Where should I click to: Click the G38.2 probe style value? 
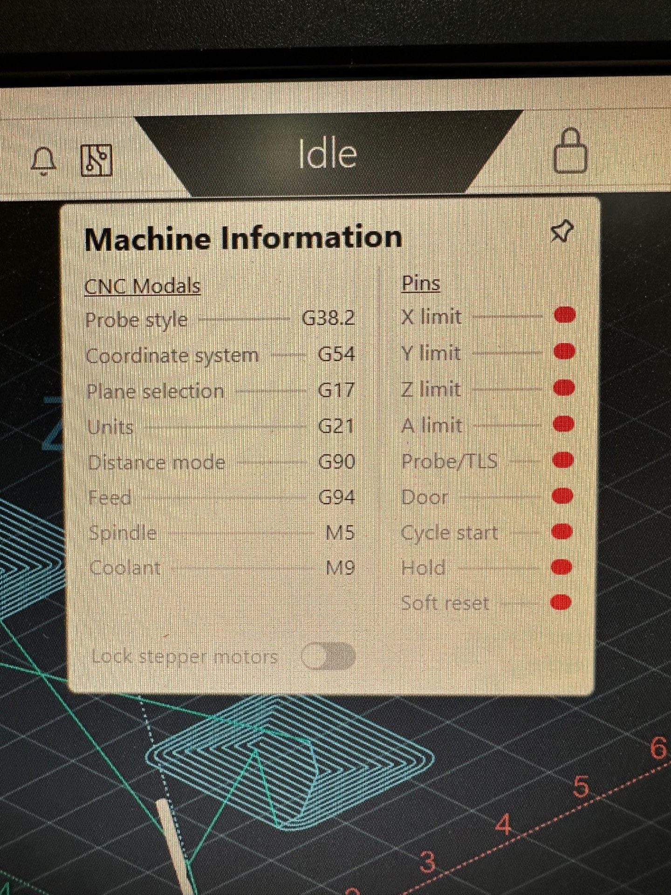point(329,318)
